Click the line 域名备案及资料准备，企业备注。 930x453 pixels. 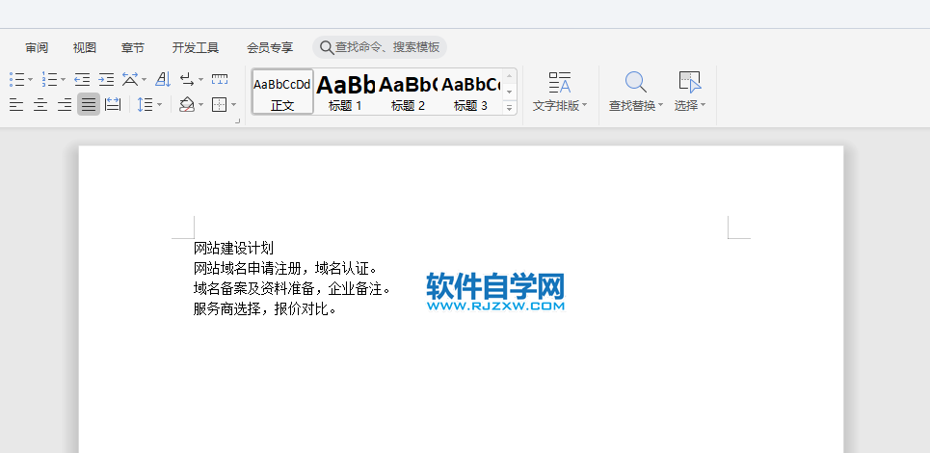[293, 289]
